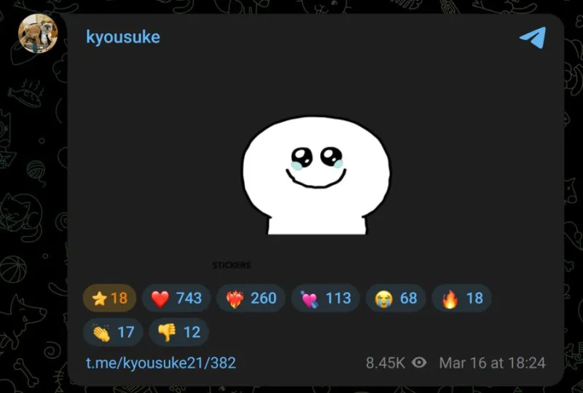The height and width of the screenshot is (393, 583).
Task: Toggle the burning heart reaction 260
Action: (x=251, y=298)
